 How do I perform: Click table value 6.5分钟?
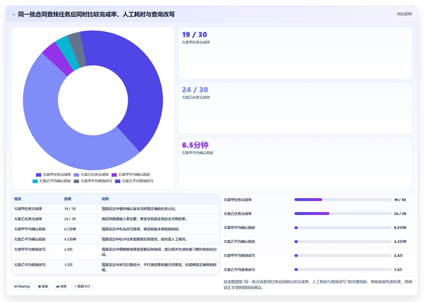[x=70, y=229]
